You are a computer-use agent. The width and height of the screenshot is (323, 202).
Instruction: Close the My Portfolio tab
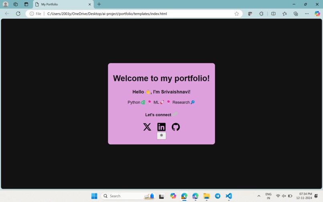(90, 4)
